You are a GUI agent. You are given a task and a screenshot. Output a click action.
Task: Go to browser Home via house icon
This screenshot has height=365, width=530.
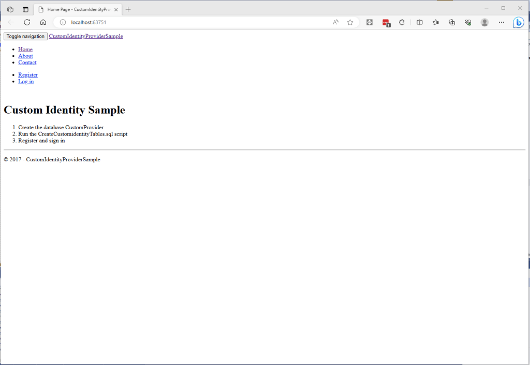coord(43,22)
